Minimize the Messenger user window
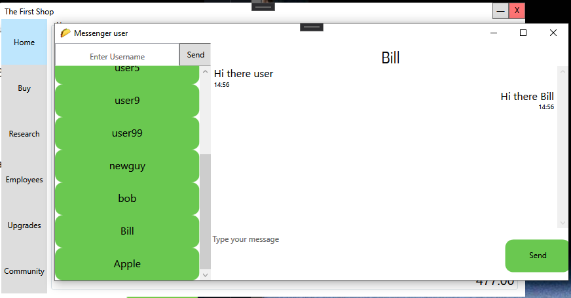 tap(494, 33)
